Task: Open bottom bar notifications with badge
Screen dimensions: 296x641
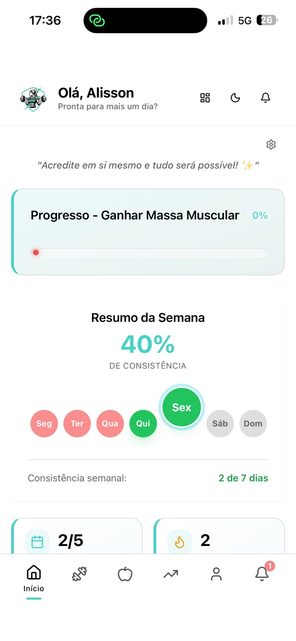Action: 263,572
